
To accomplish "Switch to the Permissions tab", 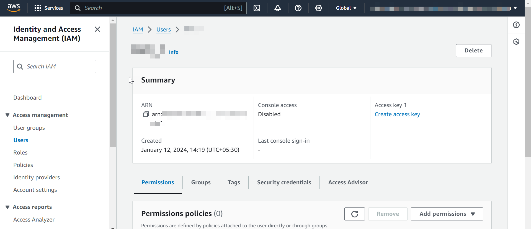I will [158, 182].
